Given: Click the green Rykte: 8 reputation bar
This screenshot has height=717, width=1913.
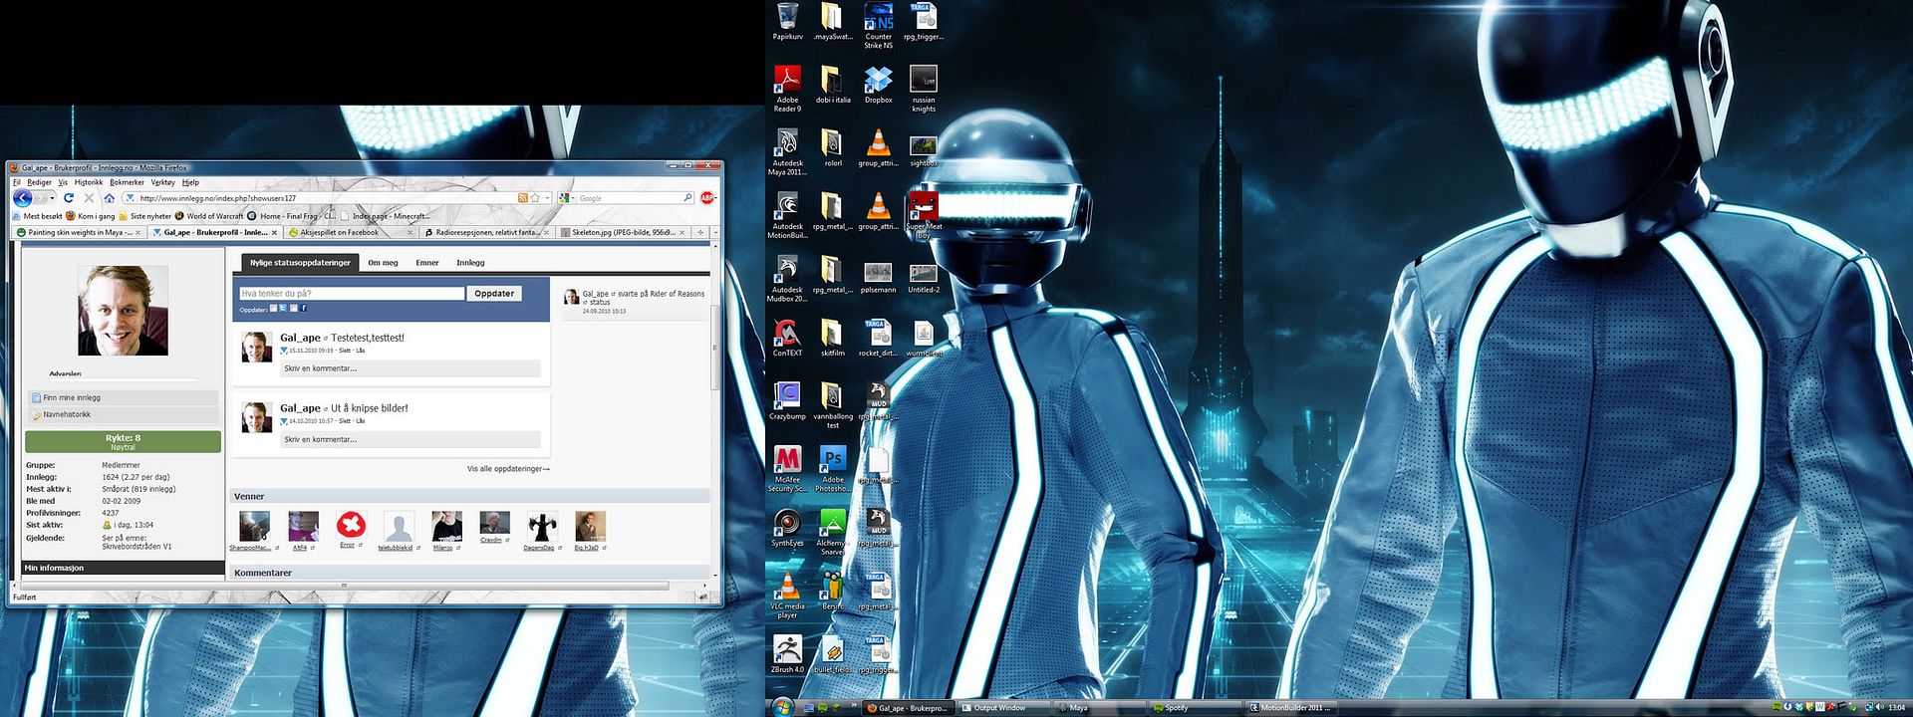Looking at the screenshot, I should coord(123,442).
